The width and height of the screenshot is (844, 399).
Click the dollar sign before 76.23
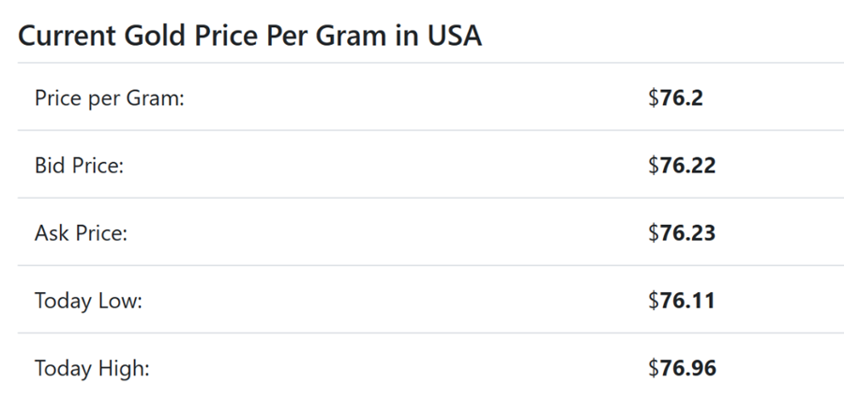tap(654, 233)
